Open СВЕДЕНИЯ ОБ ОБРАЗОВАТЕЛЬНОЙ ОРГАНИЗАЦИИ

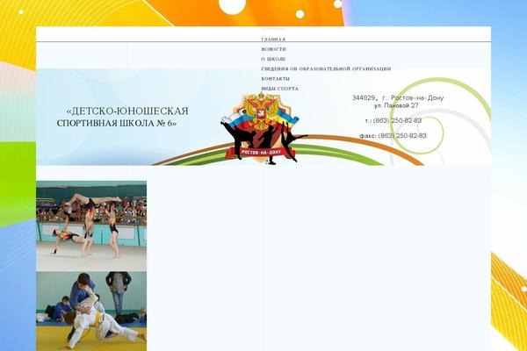[326, 68]
